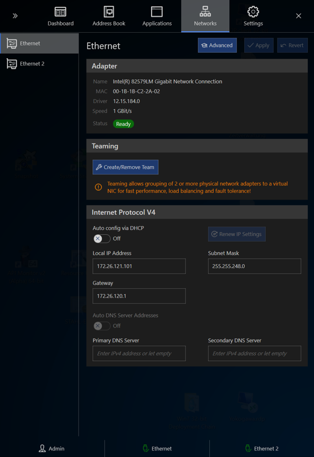Click the Subnet Mask field
The height and width of the screenshot is (457, 314).
(x=255, y=266)
